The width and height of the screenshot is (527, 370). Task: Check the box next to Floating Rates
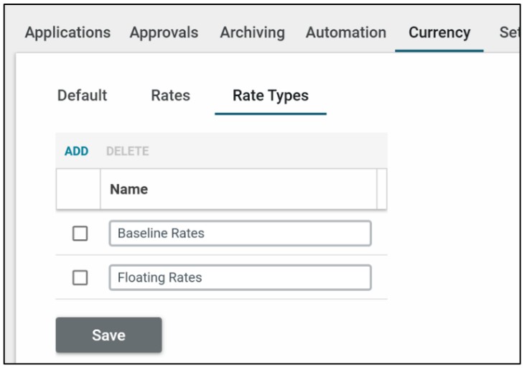[x=80, y=278]
